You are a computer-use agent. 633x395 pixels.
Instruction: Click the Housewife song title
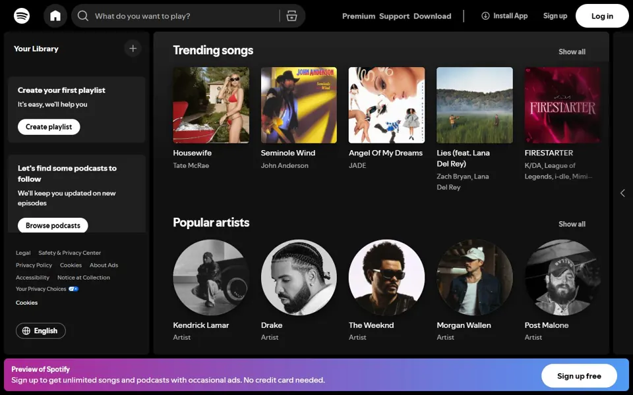click(192, 153)
